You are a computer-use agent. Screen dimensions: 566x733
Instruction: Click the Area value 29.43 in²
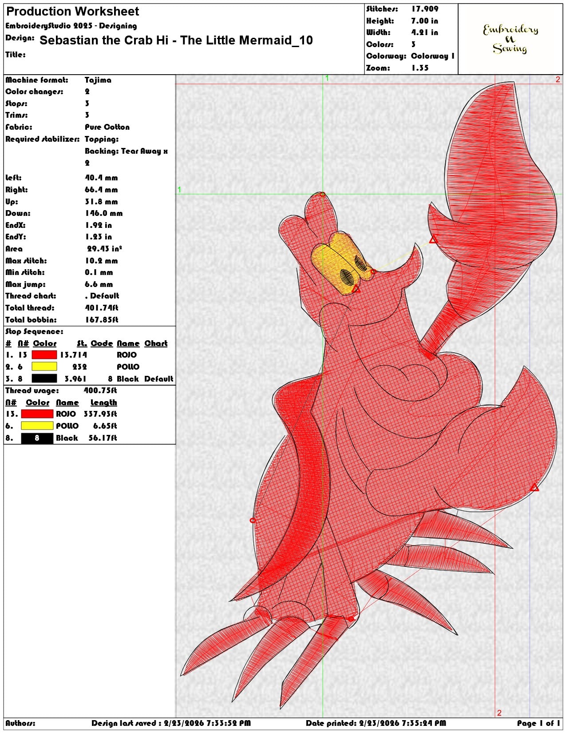point(105,249)
